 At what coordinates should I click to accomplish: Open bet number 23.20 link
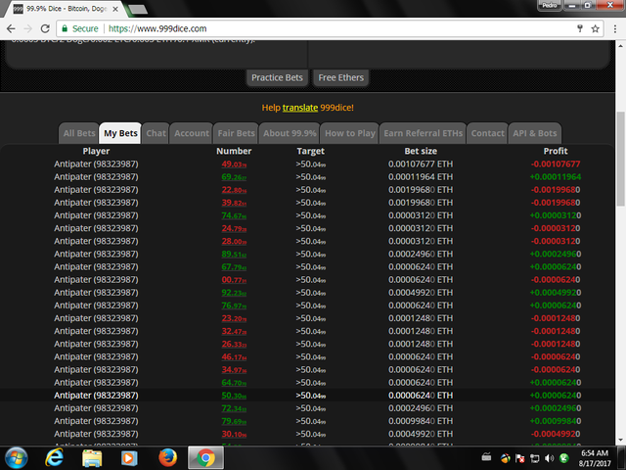[x=234, y=318]
